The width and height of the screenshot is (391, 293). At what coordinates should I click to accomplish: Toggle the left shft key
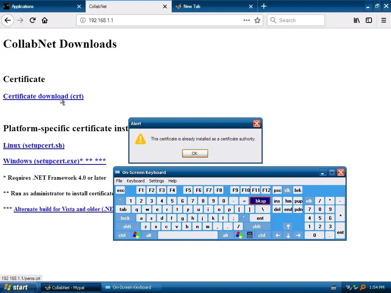(127, 227)
